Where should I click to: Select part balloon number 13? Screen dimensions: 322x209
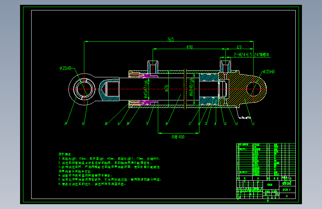(83, 123)
